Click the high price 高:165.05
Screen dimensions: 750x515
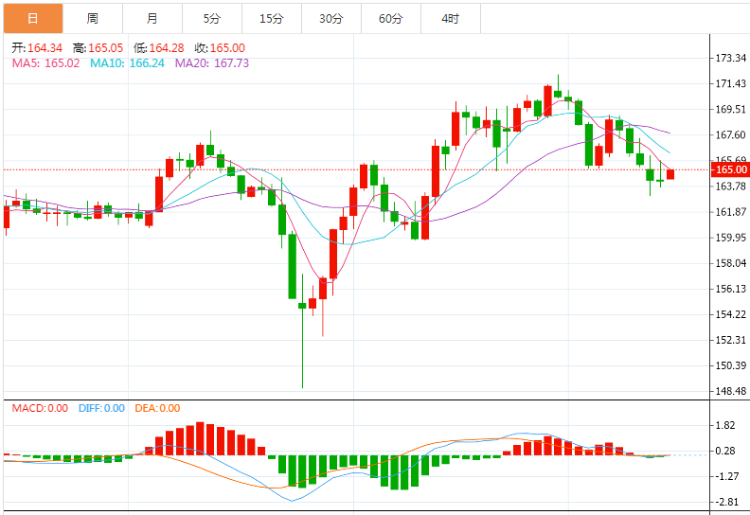(98, 48)
